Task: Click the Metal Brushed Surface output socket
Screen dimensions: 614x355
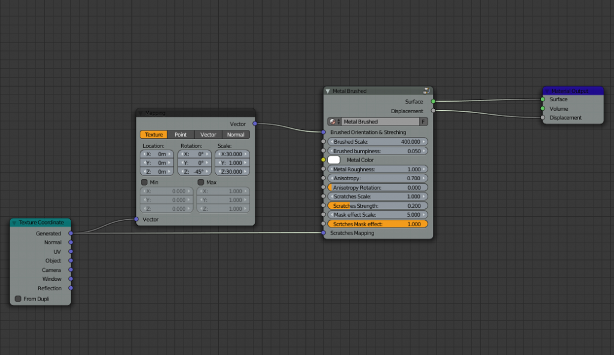Action: pyautogui.click(x=433, y=101)
